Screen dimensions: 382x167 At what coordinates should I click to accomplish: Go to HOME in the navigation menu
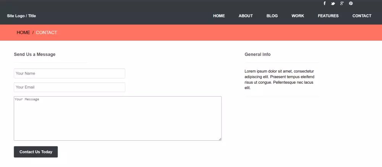219,16
